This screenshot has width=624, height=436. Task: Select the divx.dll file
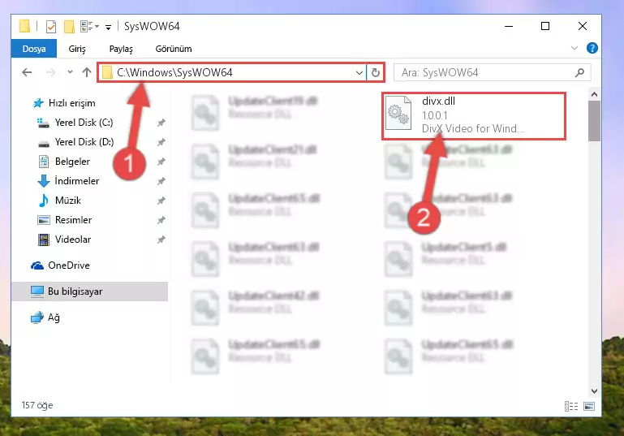pos(474,116)
